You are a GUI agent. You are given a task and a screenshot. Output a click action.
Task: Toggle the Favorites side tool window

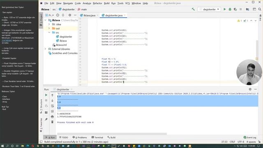point(41,125)
